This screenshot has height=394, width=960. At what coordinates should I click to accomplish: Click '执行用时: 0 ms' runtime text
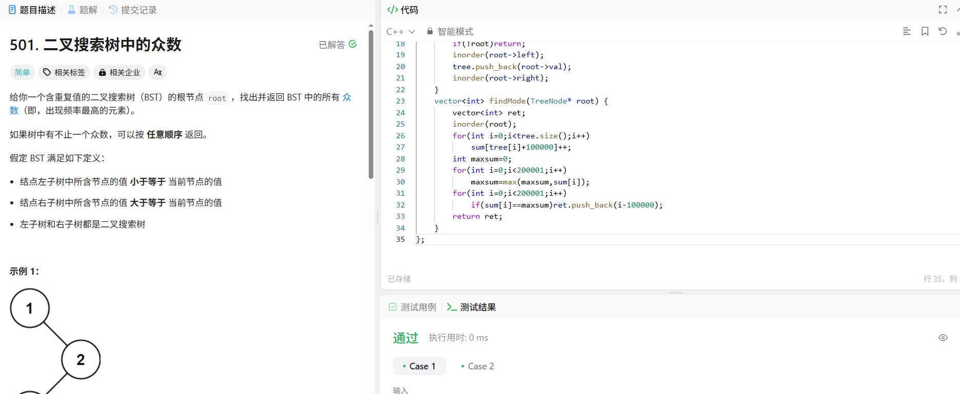(458, 338)
